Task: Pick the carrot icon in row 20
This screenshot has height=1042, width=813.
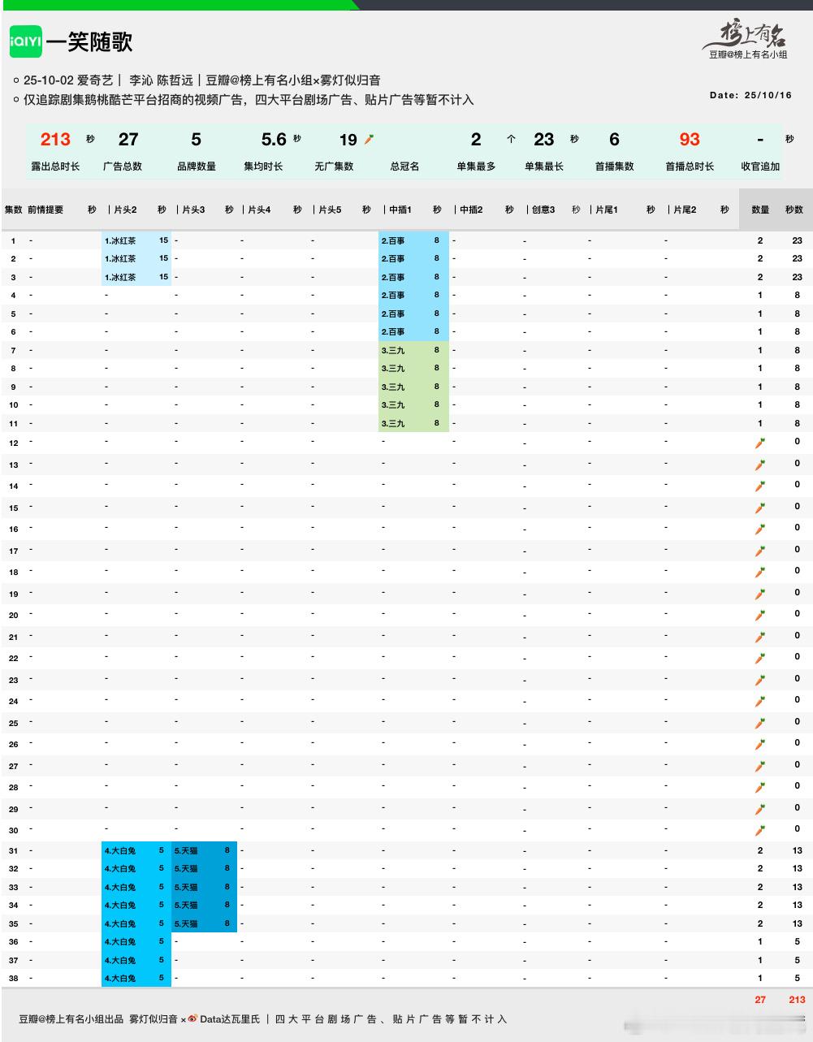Action: pos(760,615)
